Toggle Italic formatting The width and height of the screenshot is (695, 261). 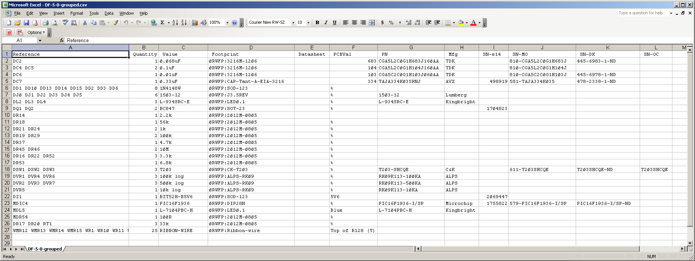pos(326,23)
